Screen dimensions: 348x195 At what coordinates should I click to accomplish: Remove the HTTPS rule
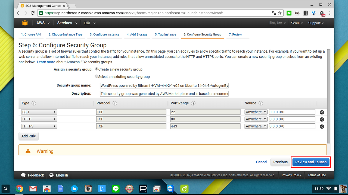322,126
